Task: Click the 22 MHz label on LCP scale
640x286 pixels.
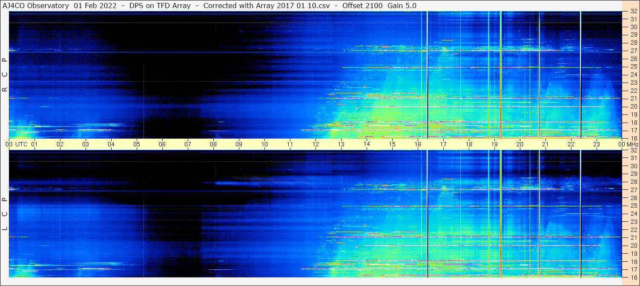Action: tap(633, 230)
